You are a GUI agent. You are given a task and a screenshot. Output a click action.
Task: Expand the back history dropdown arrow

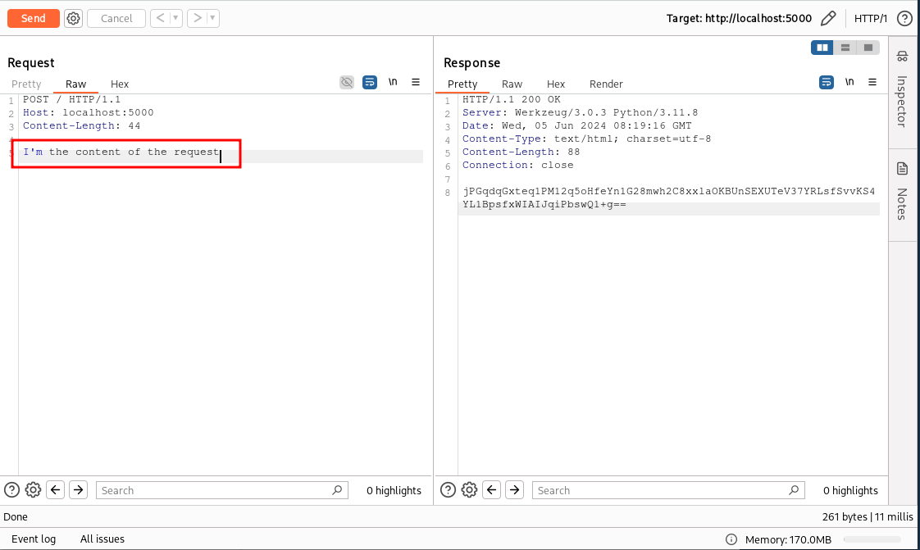(x=175, y=18)
